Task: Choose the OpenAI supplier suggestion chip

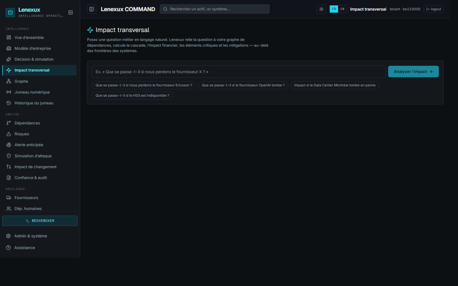Action: (x=243, y=85)
